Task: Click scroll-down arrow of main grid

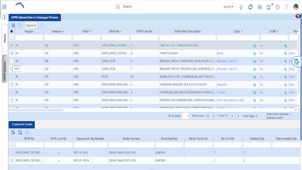Action: tap(298, 106)
